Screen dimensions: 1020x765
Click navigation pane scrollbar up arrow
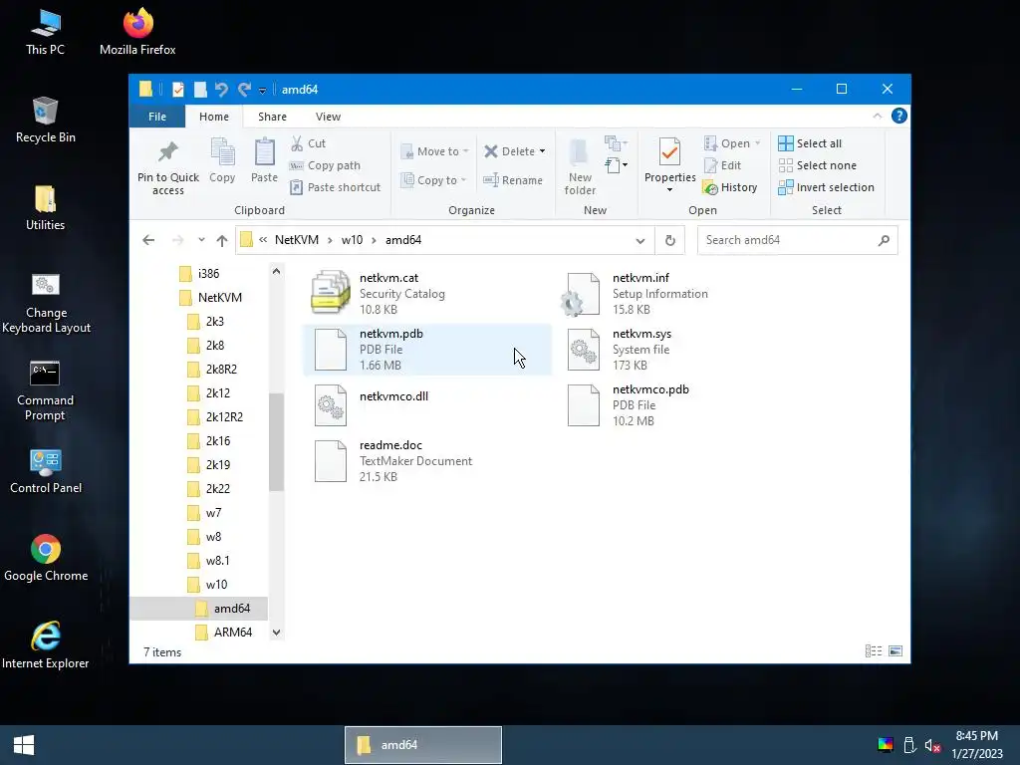pos(277,271)
